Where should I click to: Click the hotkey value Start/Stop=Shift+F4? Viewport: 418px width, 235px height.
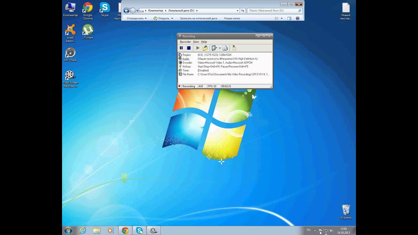pyautogui.click(x=208, y=67)
